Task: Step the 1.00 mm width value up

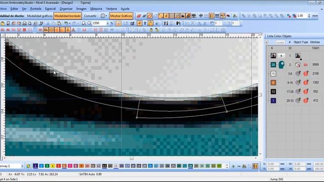Action: [x=309, y=15]
